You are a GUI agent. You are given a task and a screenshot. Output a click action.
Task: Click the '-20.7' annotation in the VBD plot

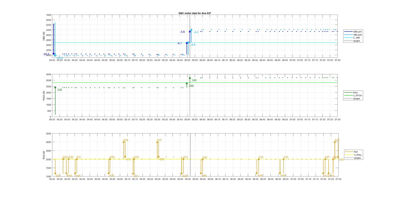[46, 54]
